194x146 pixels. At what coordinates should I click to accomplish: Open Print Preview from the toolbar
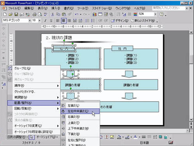pos(40,14)
